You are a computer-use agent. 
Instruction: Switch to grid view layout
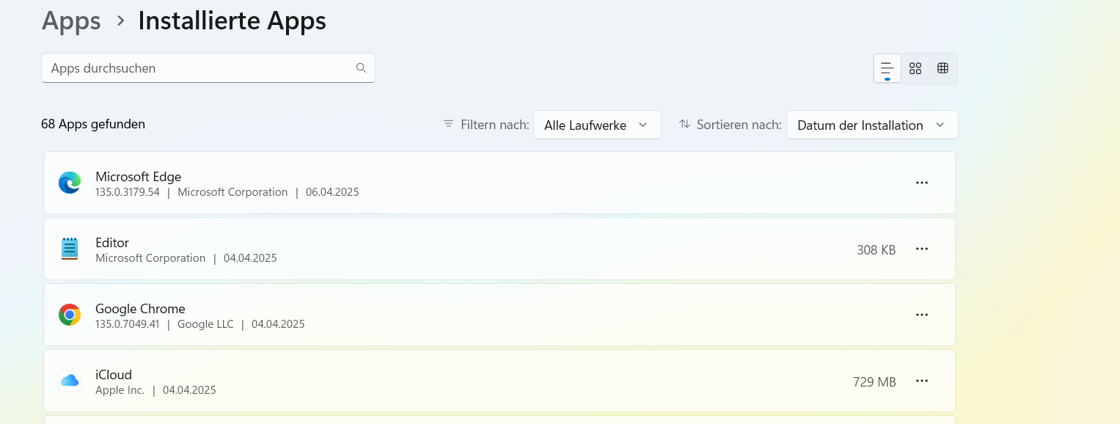[915, 68]
